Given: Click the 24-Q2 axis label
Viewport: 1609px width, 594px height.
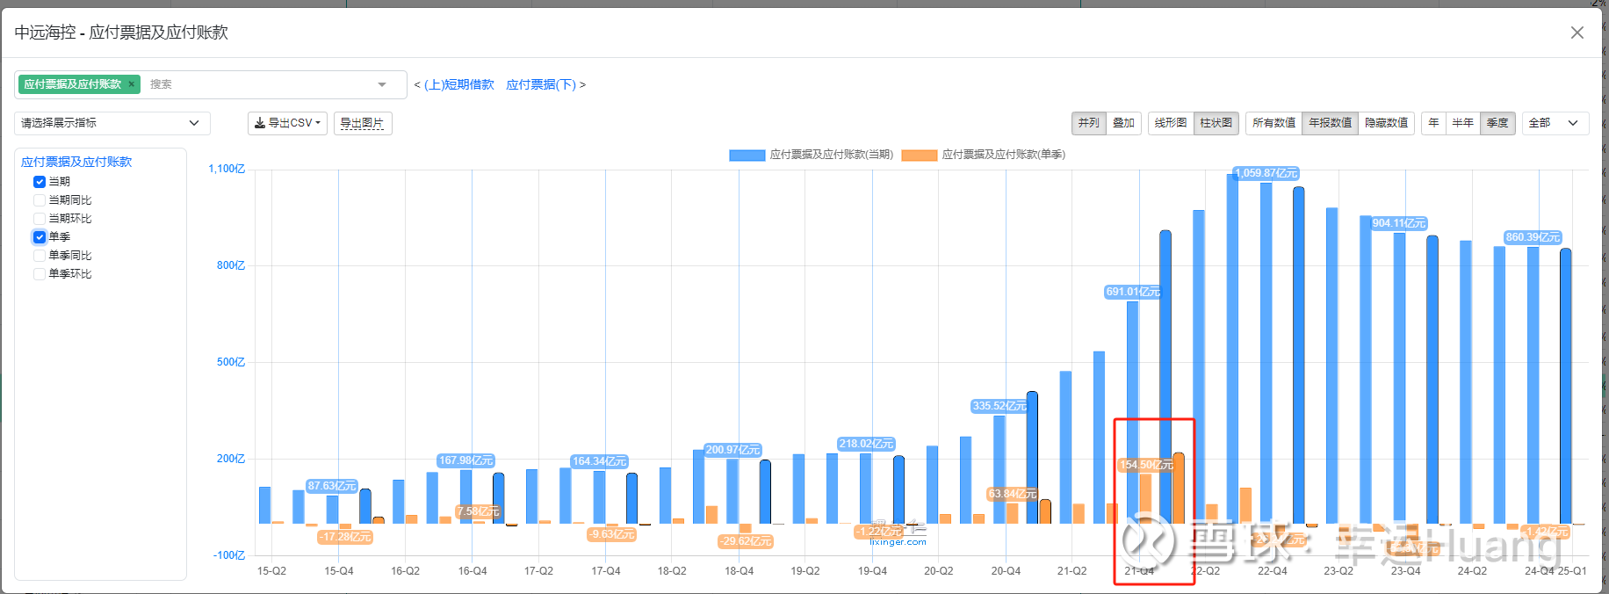Looking at the screenshot, I should coord(1472,571).
